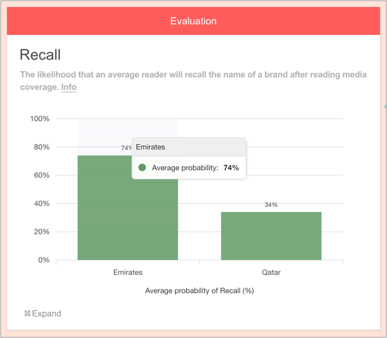The width and height of the screenshot is (387, 338).
Task: Click the Expand icon beside Expand text
Action: pos(27,314)
